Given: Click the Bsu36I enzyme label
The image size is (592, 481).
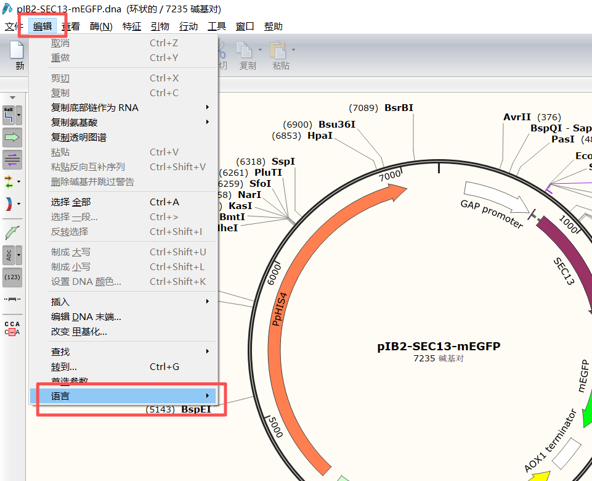Looking at the screenshot, I should point(337,125).
